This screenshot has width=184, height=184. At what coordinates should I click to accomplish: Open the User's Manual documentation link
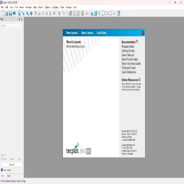[128, 55]
